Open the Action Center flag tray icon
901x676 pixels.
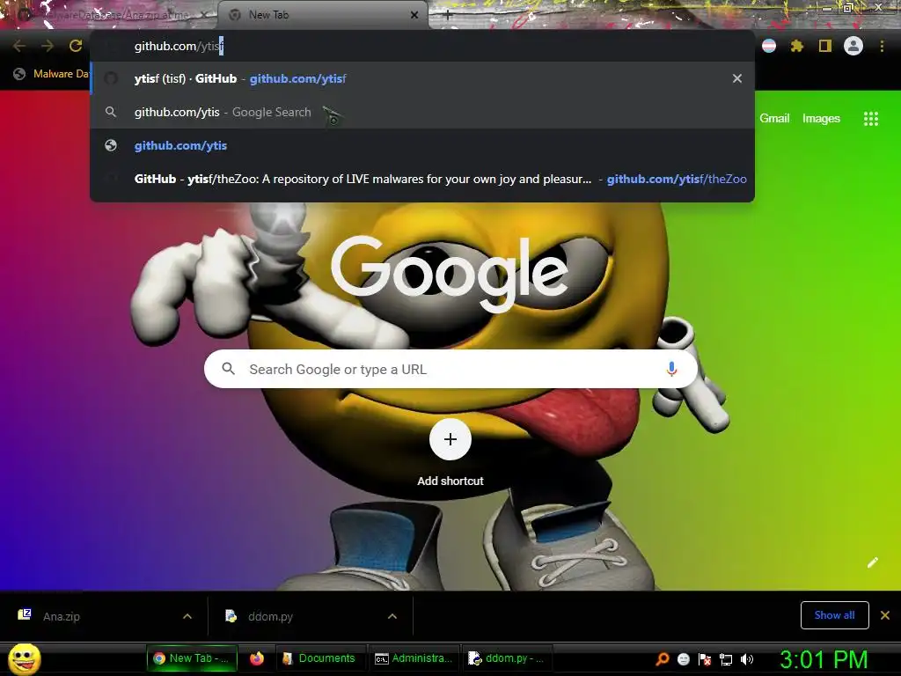point(705,658)
